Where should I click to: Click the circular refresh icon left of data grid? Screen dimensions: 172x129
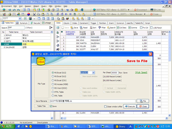58,45
